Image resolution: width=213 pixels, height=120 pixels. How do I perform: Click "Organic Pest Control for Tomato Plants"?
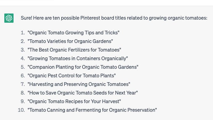[72, 76]
